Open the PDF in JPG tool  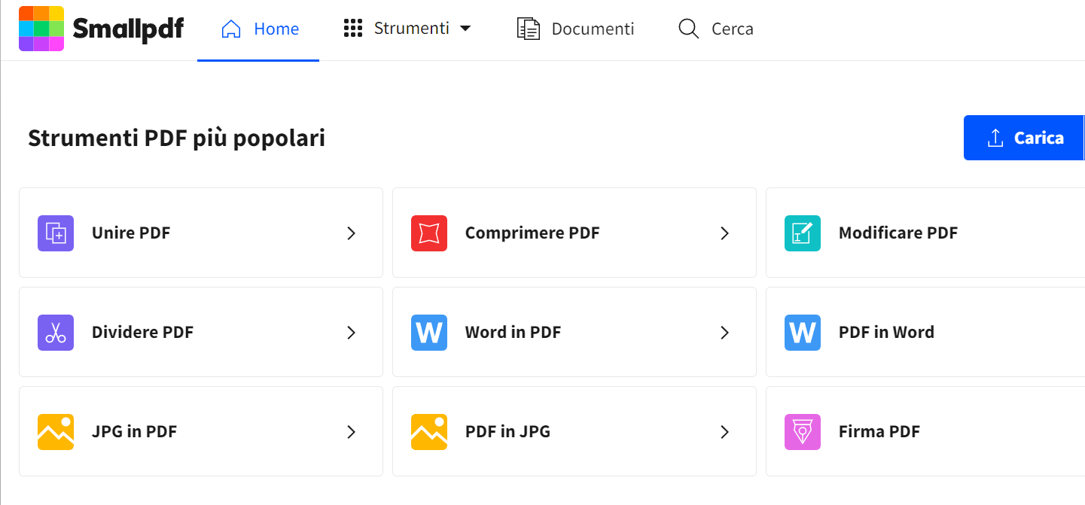pos(575,431)
